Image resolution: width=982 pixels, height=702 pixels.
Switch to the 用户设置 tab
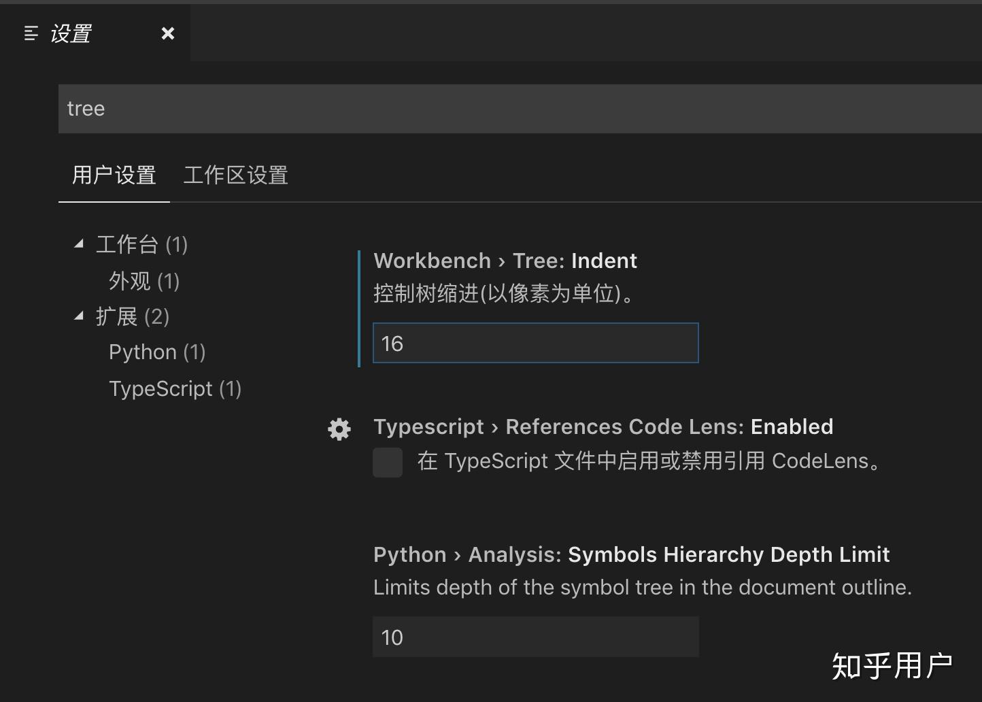114,175
